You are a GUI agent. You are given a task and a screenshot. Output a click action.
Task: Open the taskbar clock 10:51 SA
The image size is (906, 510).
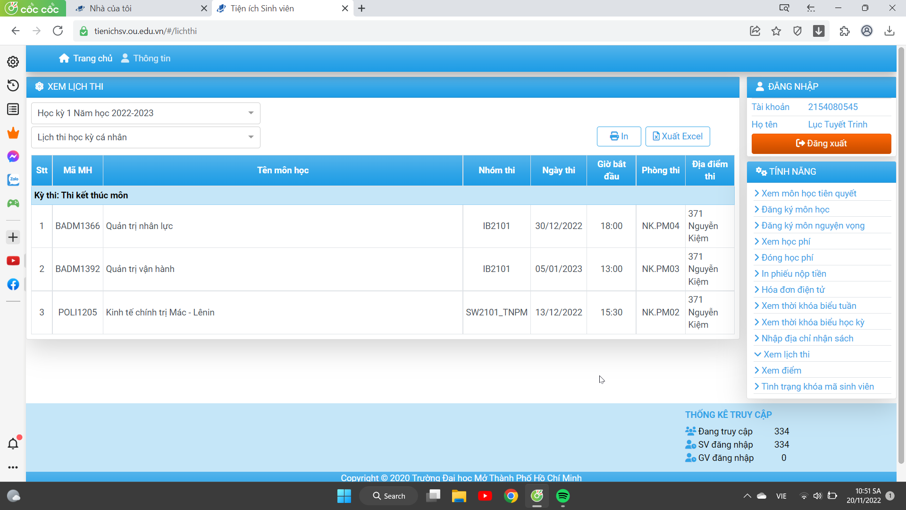(864, 496)
